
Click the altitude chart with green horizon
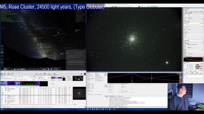pos(30,83)
